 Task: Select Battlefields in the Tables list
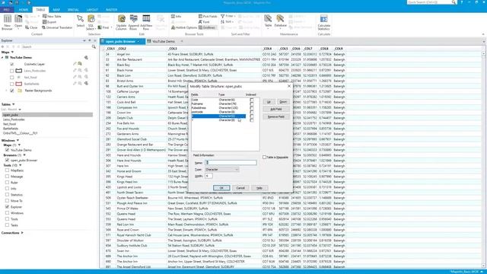tap(11, 129)
